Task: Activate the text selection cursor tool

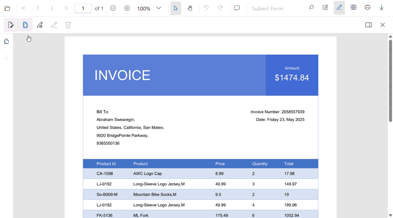Action: coord(176,8)
